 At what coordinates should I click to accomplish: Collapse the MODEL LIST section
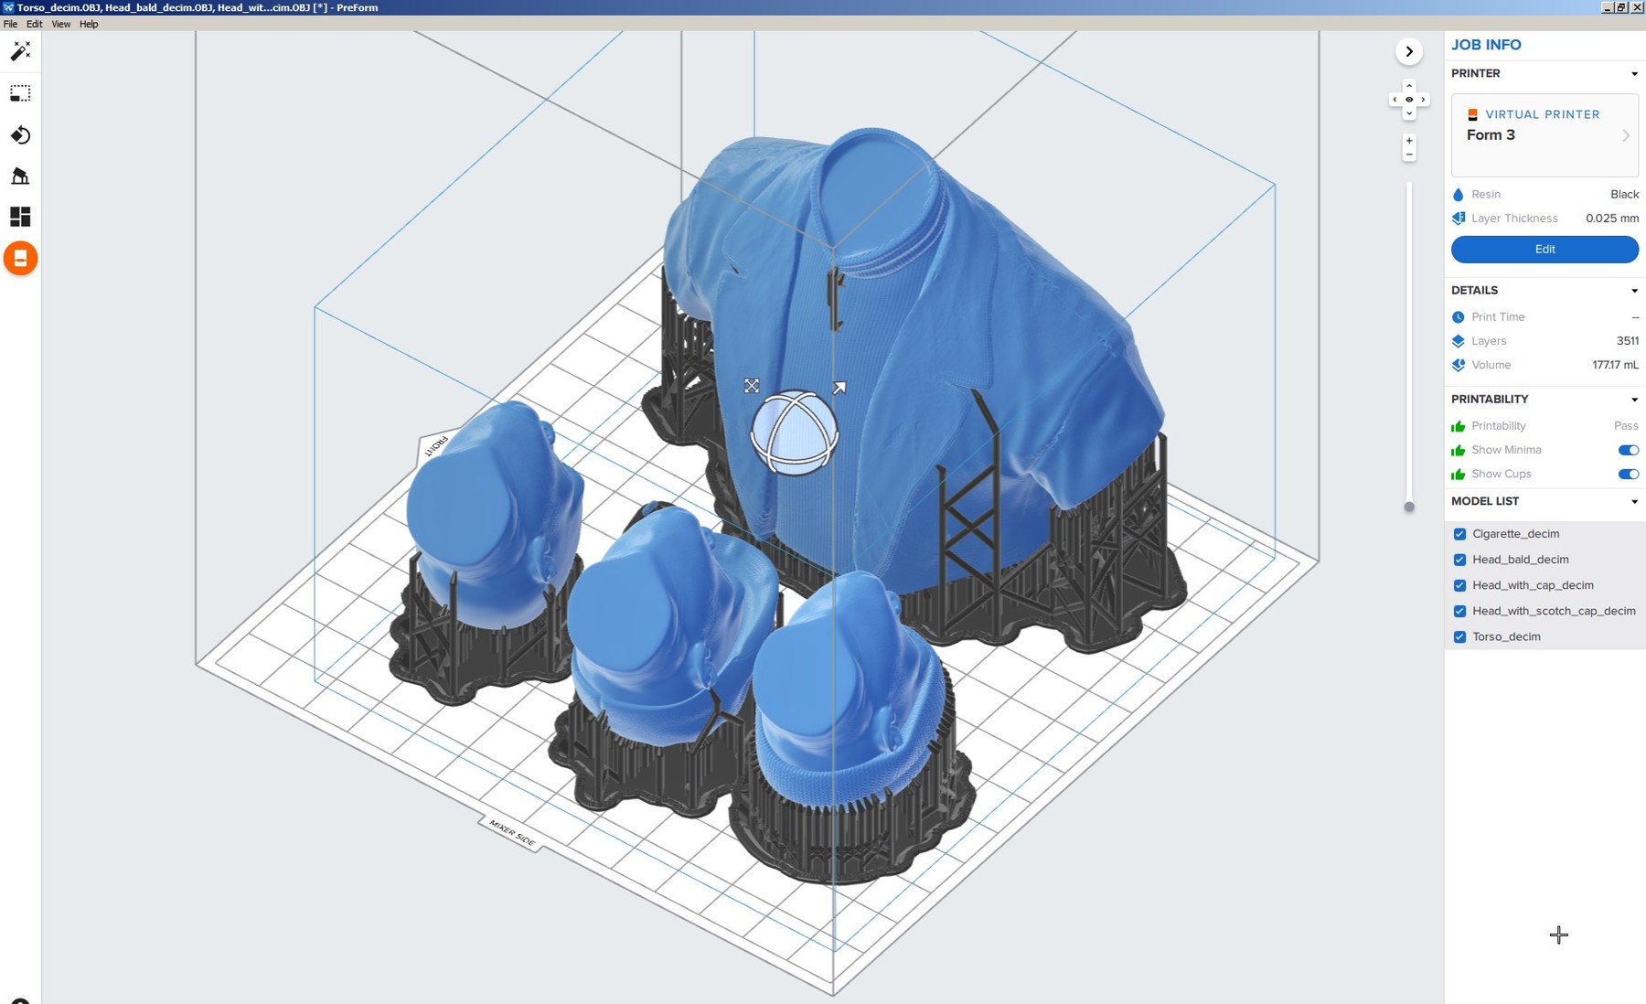(1635, 501)
